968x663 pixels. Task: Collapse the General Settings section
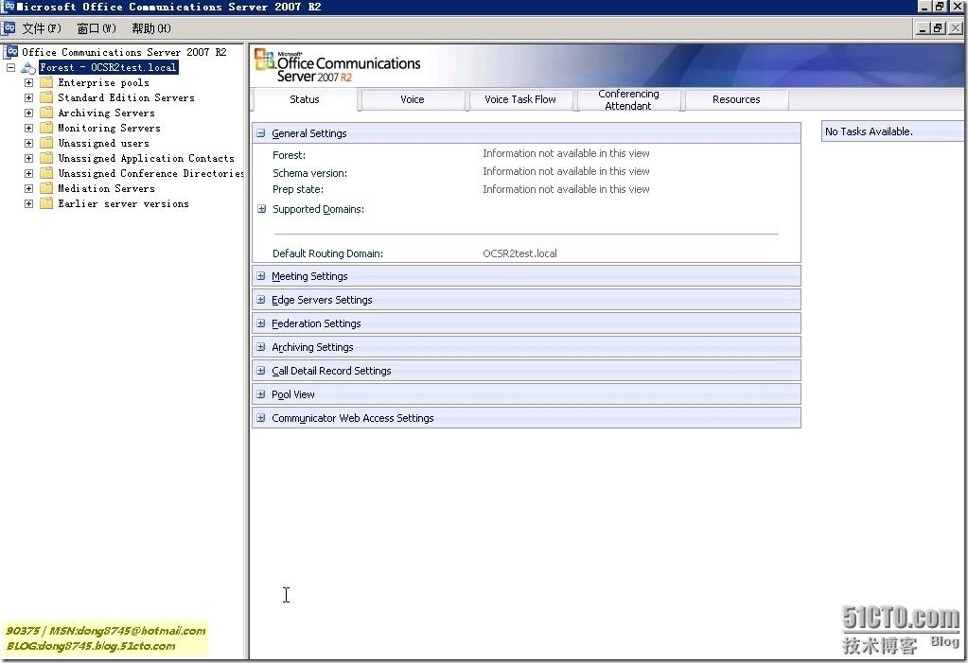click(x=261, y=132)
